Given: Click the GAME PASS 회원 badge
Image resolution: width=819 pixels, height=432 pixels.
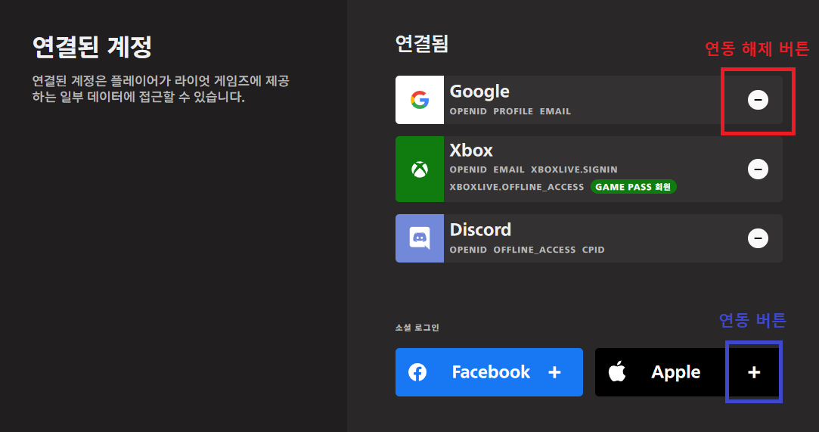Looking at the screenshot, I should click(633, 187).
